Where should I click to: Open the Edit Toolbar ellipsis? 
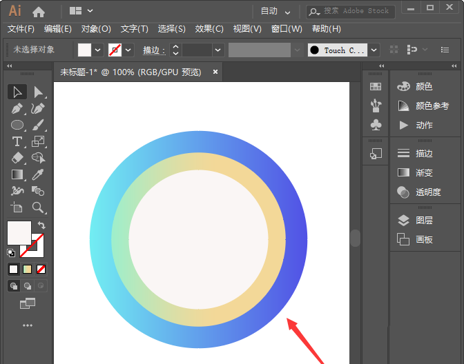coord(28,325)
